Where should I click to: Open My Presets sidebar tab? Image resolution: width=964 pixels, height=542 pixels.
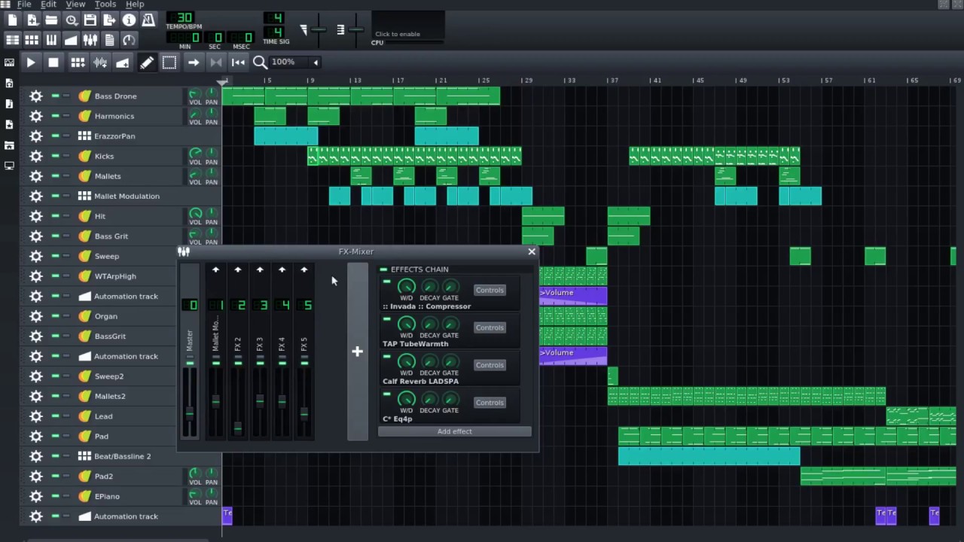pos(9,124)
